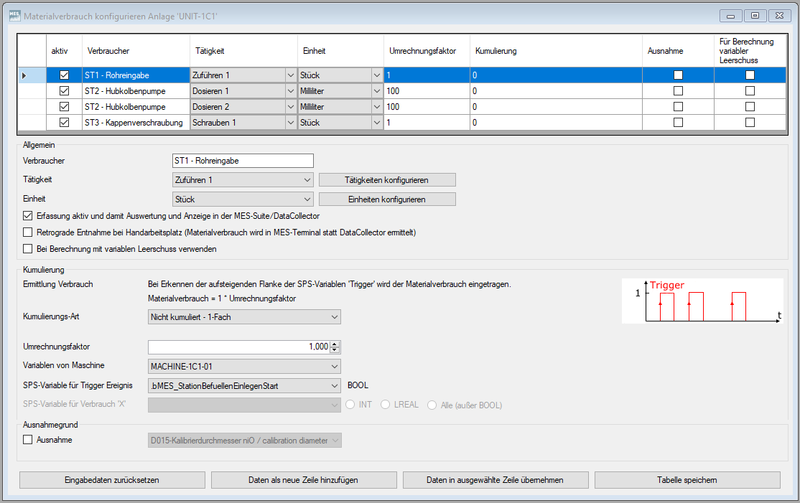800x503 pixels.
Task: Check Ausnahme box for ST2 'Dosieren 2' row
Action: (x=678, y=107)
